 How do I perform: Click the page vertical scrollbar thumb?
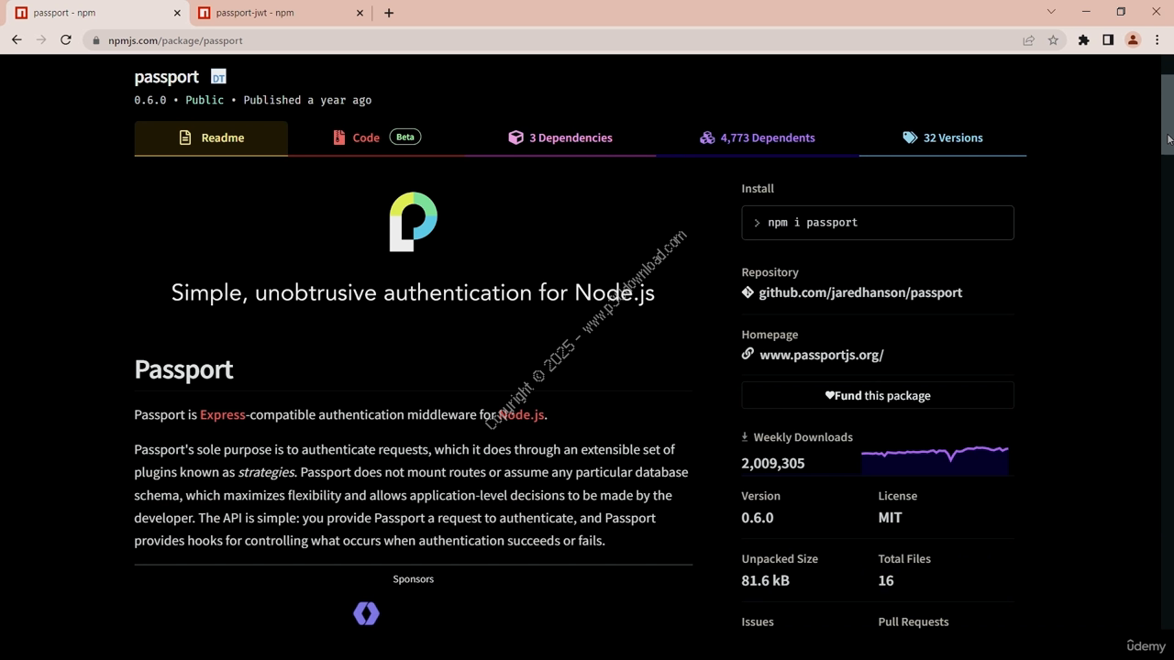pyautogui.click(x=1167, y=114)
